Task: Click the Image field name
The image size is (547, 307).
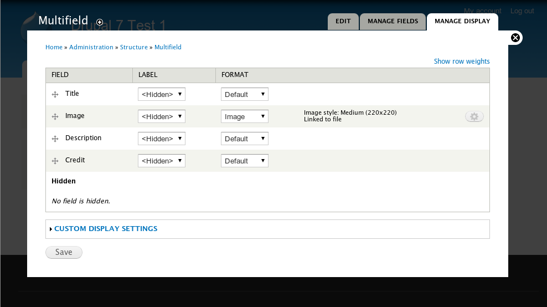Action: click(75, 116)
